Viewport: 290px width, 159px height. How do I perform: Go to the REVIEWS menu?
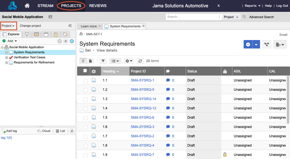point(98,6)
